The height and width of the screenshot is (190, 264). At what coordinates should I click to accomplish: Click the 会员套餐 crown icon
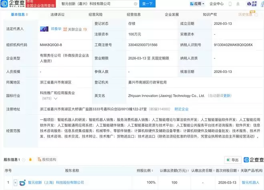click(254, 4)
